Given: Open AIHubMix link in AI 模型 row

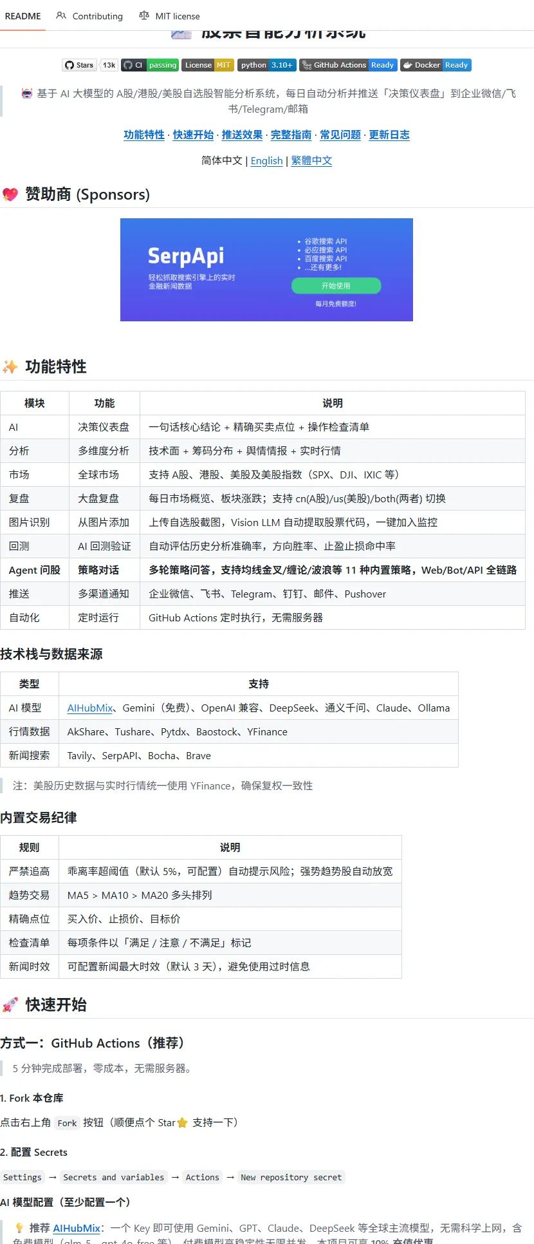Looking at the screenshot, I should pos(90,708).
